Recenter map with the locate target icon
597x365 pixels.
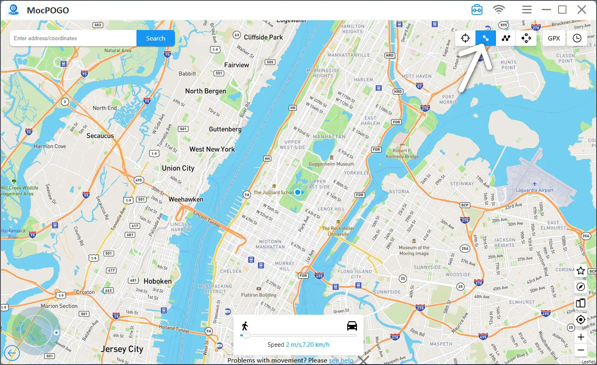point(581,319)
